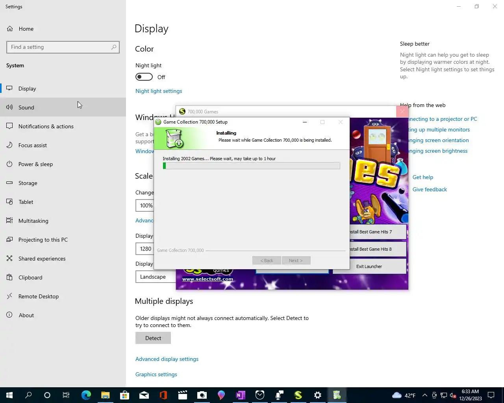The width and height of the screenshot is (504, 403).
Task: Click the Detect button
Action: pyautogui.click(x=153, y=338)
